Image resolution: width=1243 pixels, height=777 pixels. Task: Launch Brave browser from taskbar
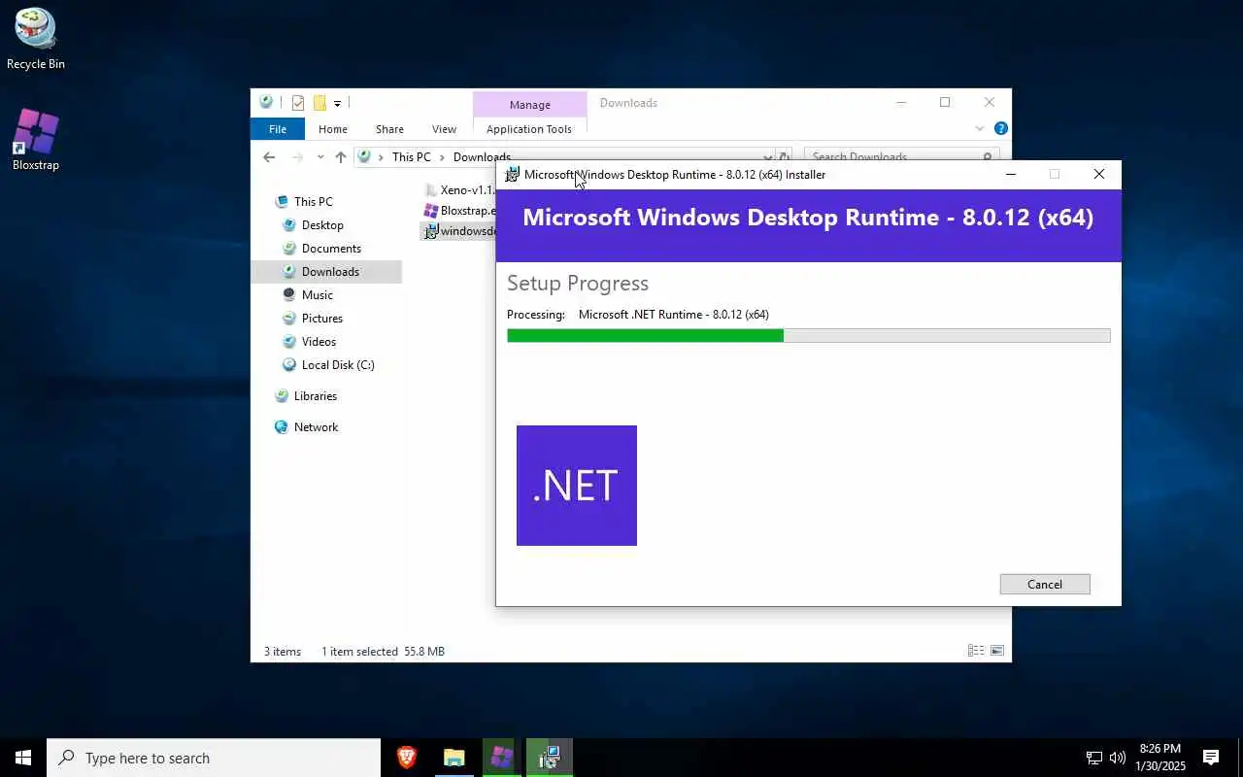407,758
